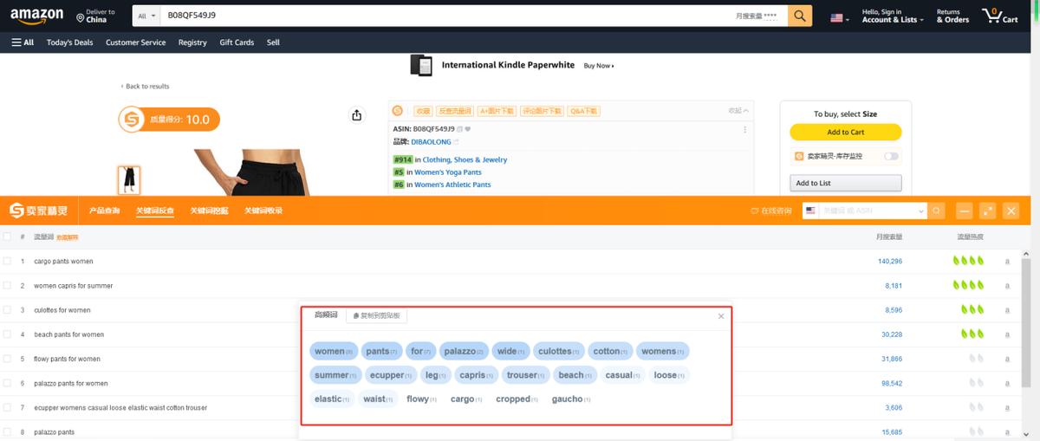Open the All search category dropdown
1040x441 pixels.
(x=147, y=16)
